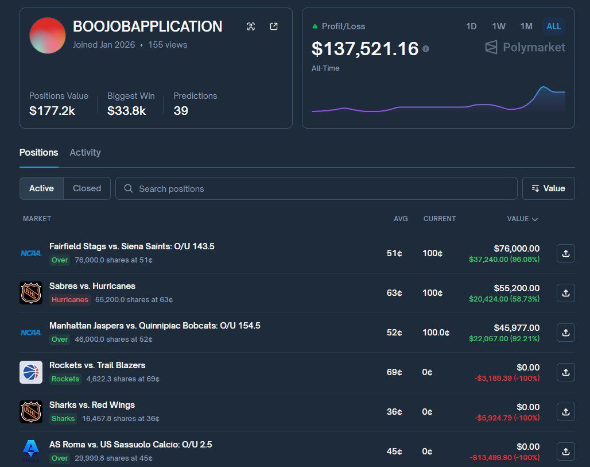Open the Sabres vs. Hurricanes market
Screen dimensions: 590x467
[92, 286]
